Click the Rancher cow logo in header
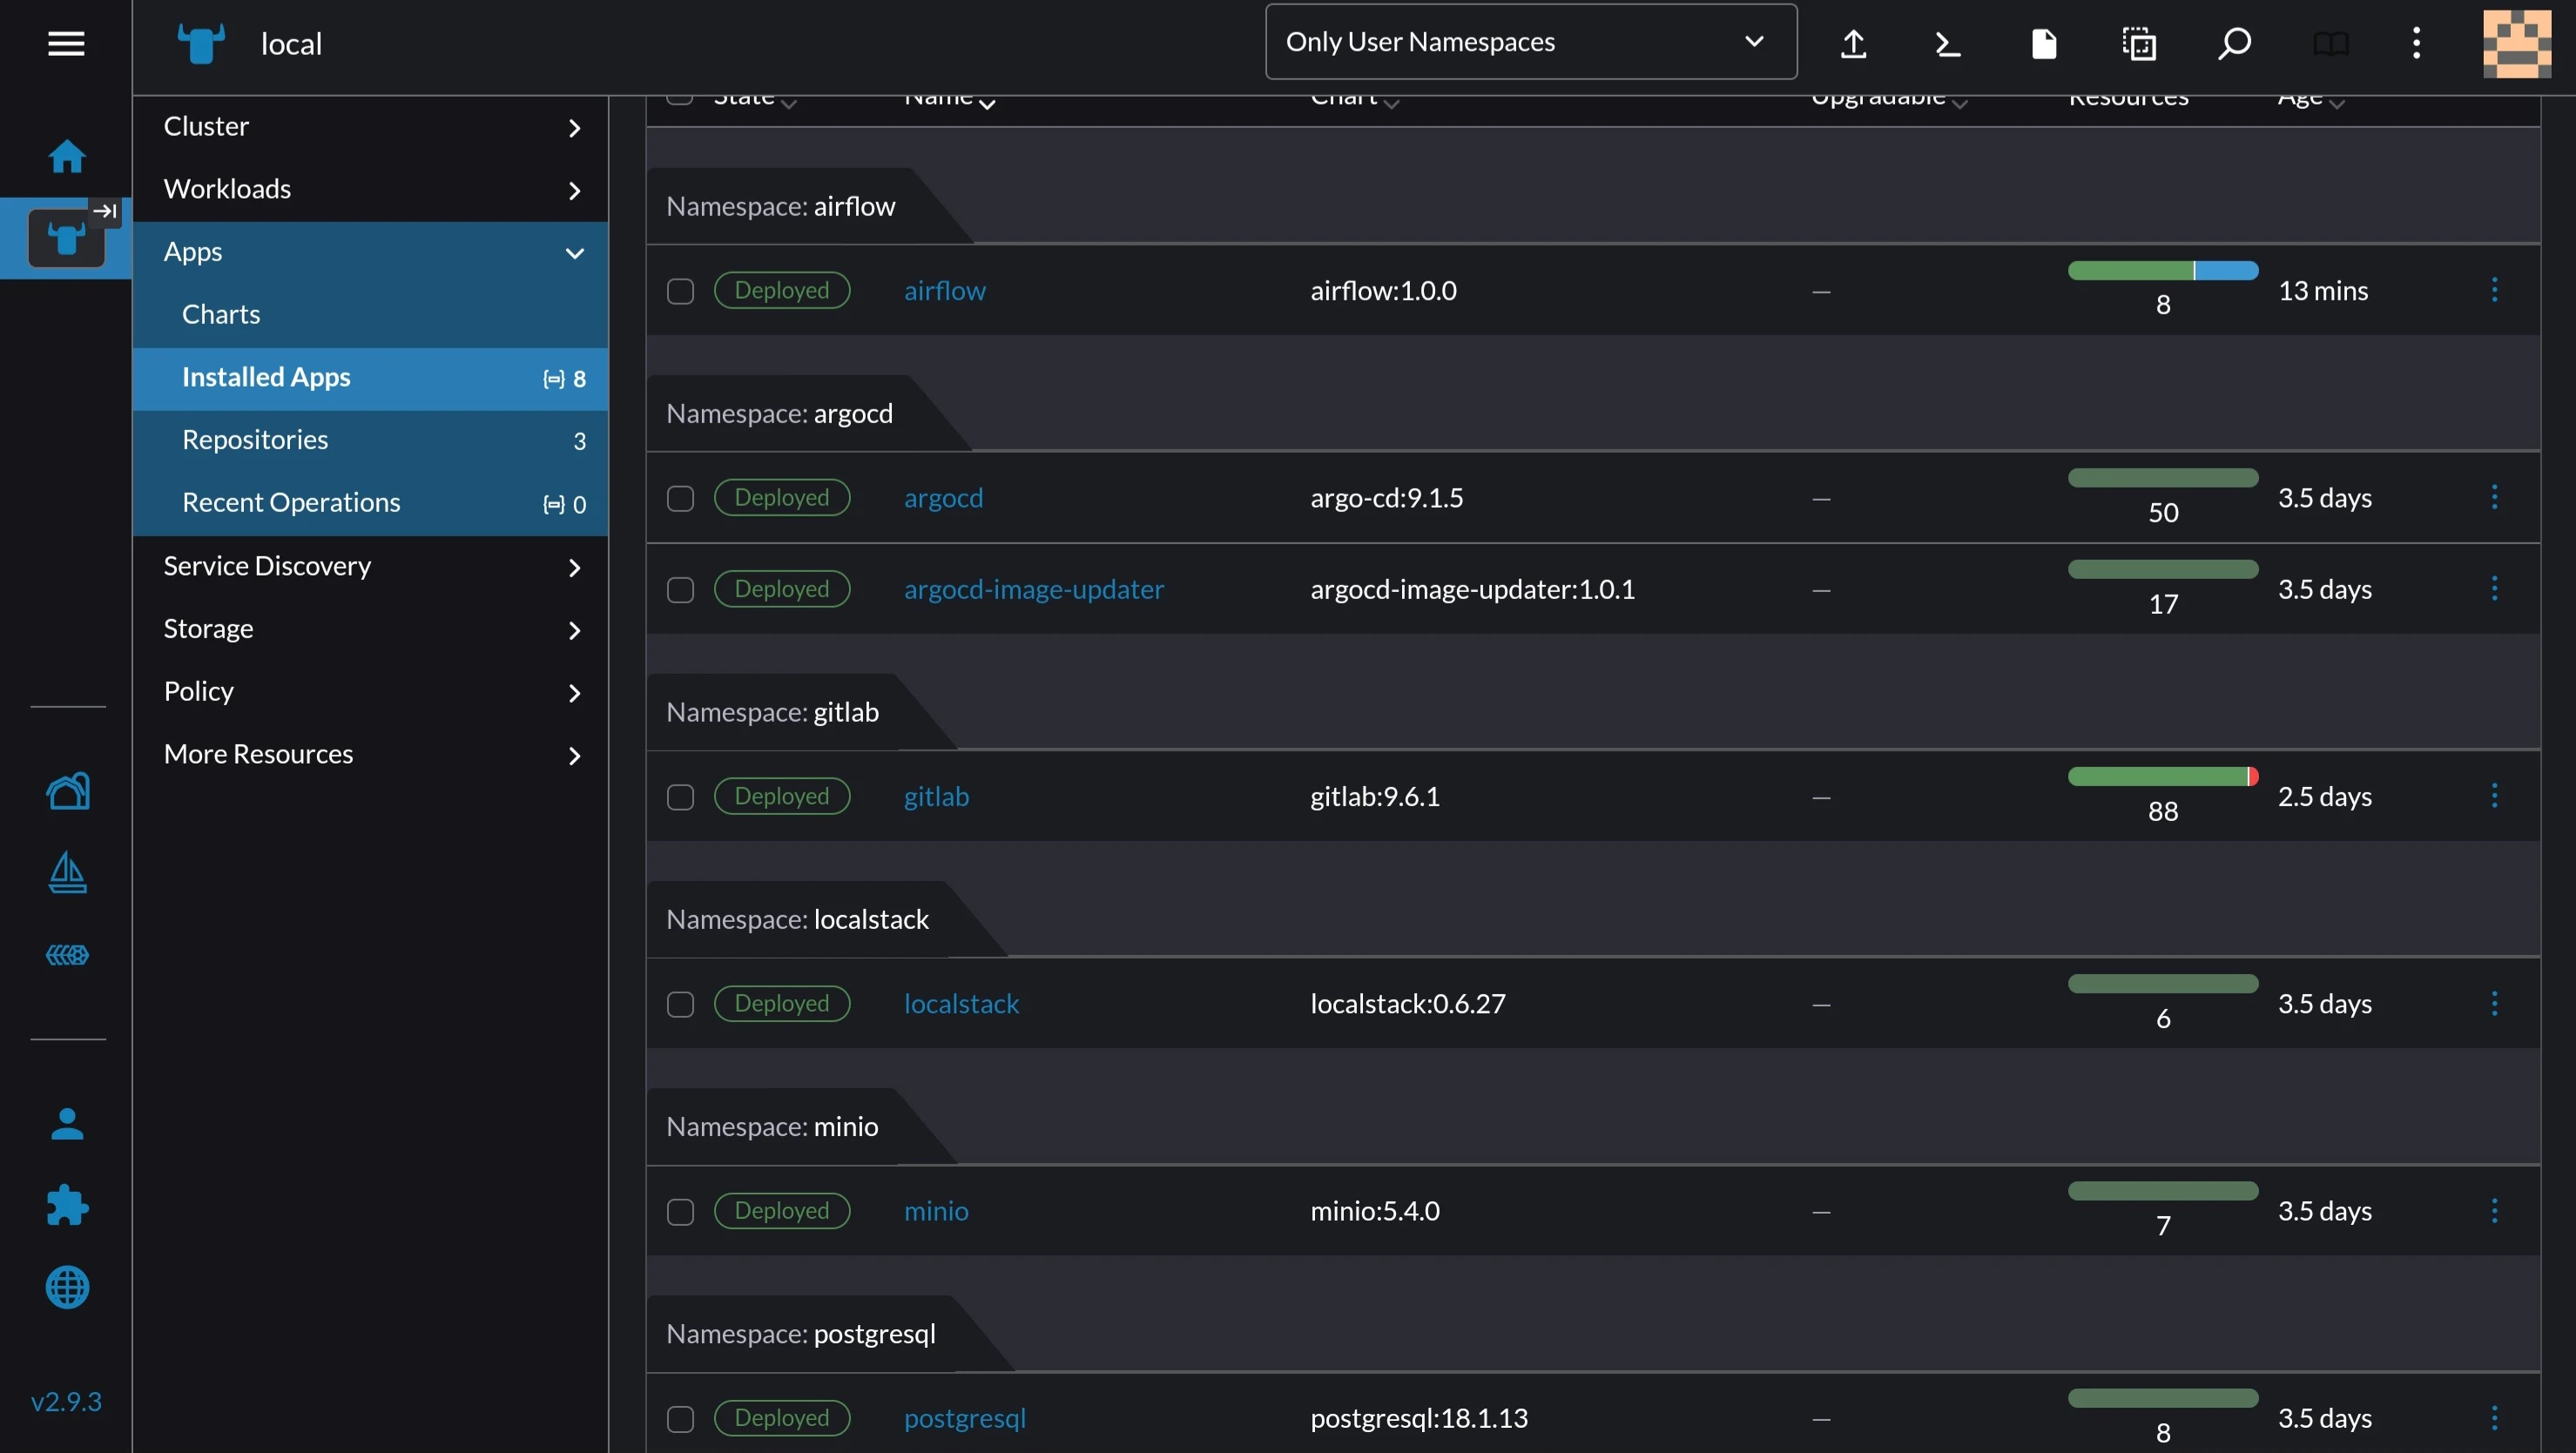This screenshot has height=1453, width=2576. coord(201,43)
